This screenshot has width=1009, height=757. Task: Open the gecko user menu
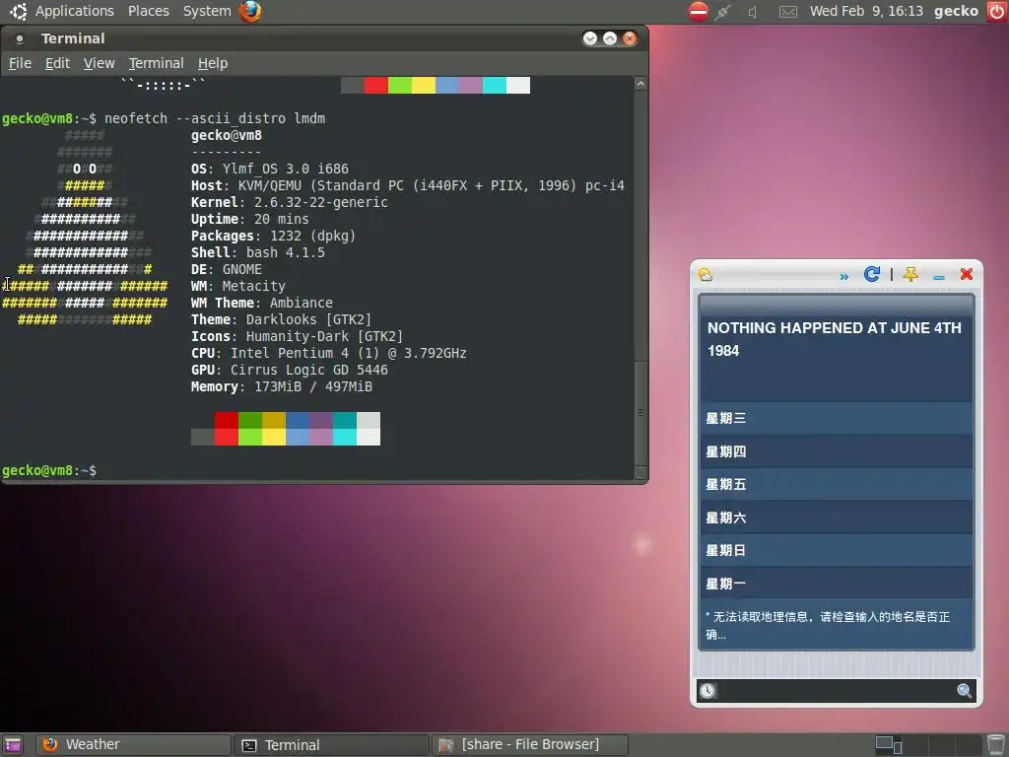click(x=956, y=11)
